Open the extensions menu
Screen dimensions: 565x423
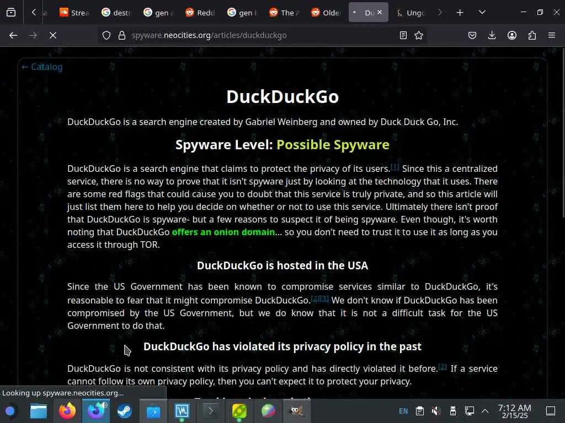(x=532, y=35)
